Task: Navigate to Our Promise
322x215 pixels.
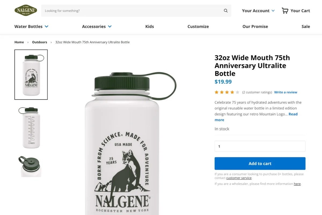Action: 255,26
